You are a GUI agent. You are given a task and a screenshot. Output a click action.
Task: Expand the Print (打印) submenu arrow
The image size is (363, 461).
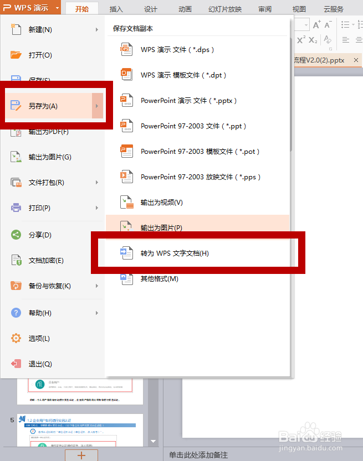click(96, 208)
